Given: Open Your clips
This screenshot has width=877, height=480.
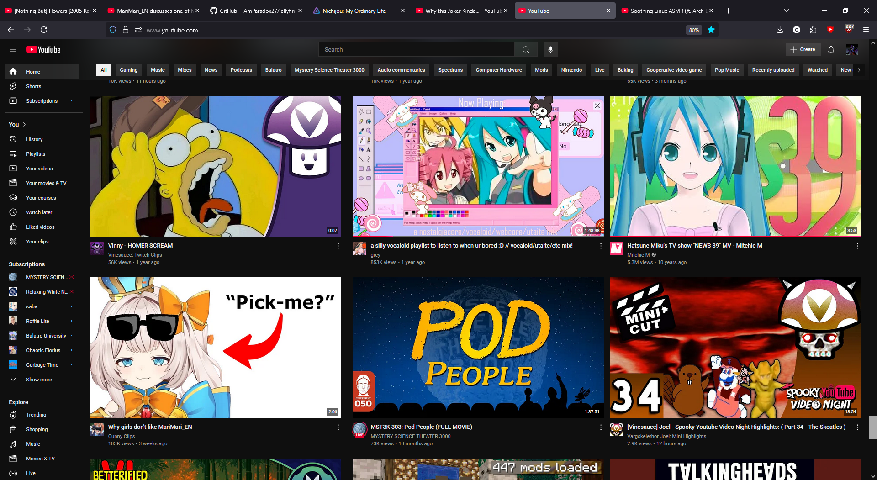Looking at the screenshot, I should tap(42, 242).
